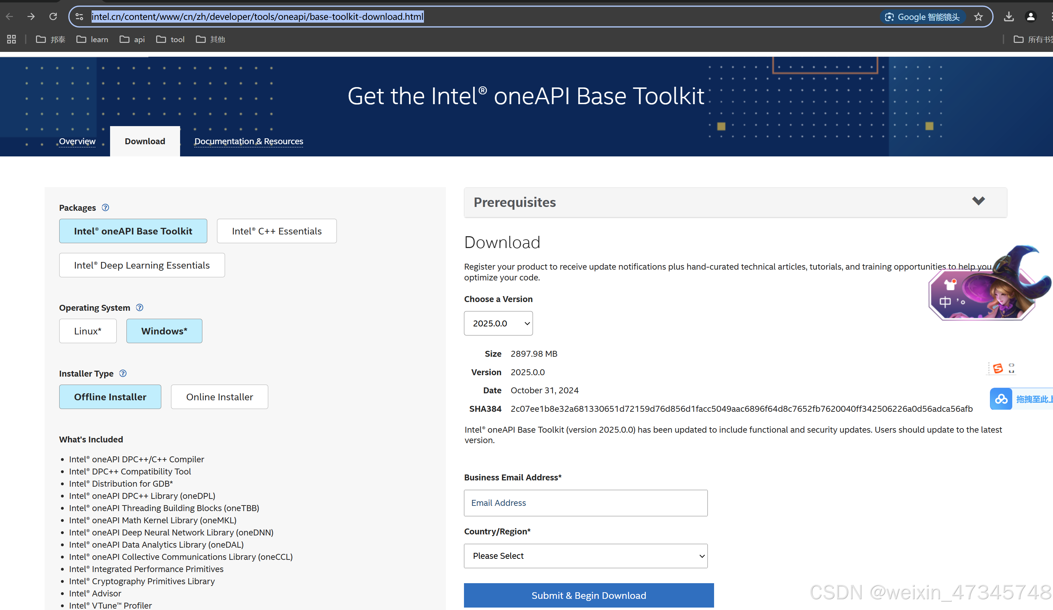This screenshot has width=1053, height=610.
Task: Click Packages help question mark icon
Action: pos(105,208)
